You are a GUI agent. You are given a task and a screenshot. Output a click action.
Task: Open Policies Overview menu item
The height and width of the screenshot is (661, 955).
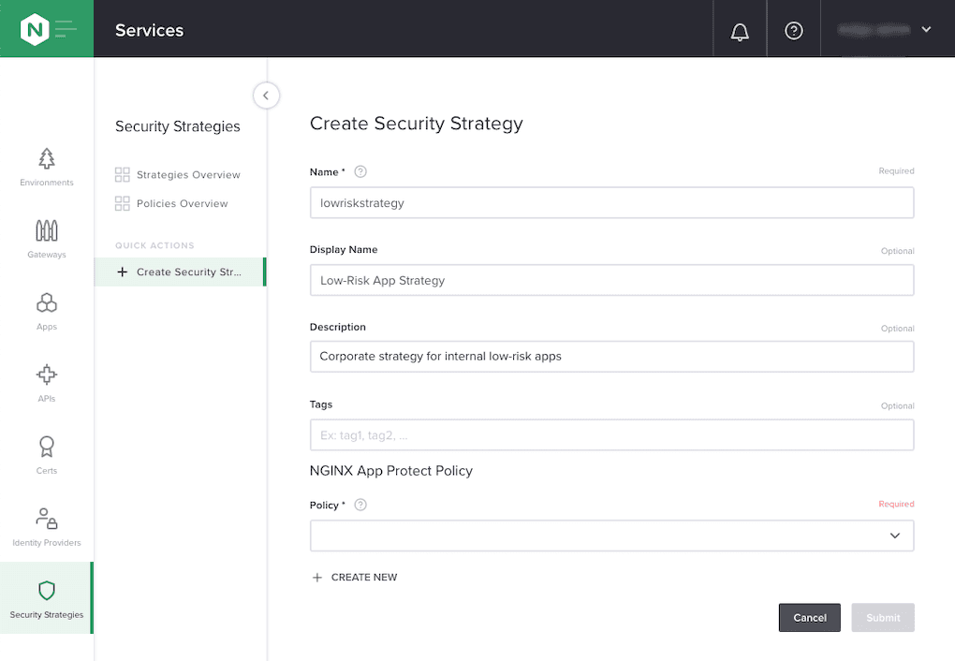click(x=182, y=203)
